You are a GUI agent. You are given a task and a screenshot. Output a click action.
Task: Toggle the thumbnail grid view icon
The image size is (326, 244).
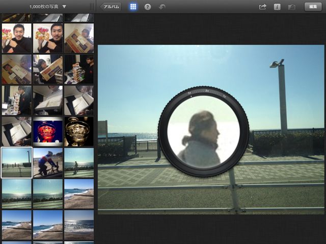133,7
